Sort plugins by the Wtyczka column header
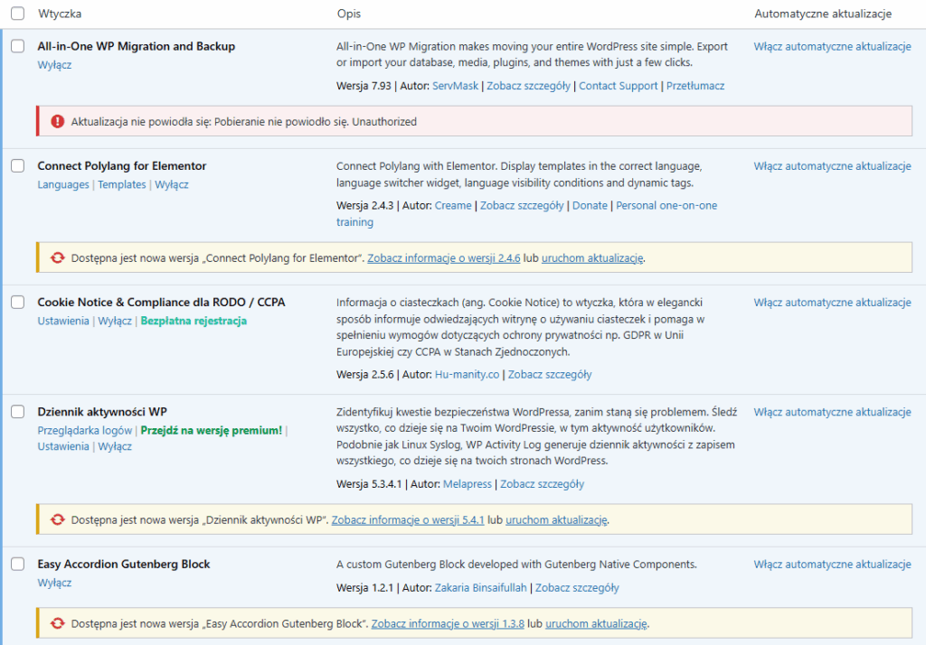 point(60,14)
